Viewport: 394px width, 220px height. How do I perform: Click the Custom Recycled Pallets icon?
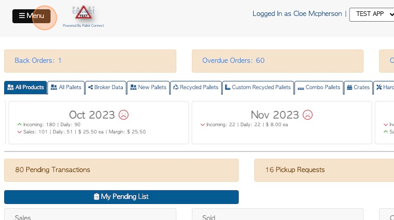click(x=227, y=88)
